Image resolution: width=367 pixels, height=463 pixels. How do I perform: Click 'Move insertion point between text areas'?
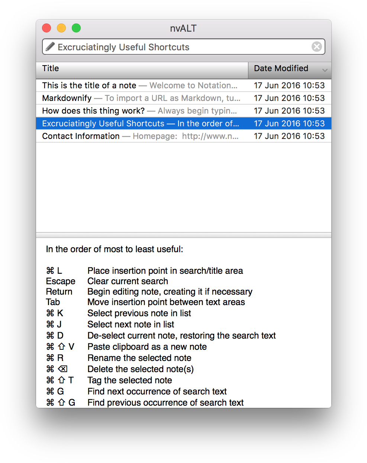[x=166, y=302]
